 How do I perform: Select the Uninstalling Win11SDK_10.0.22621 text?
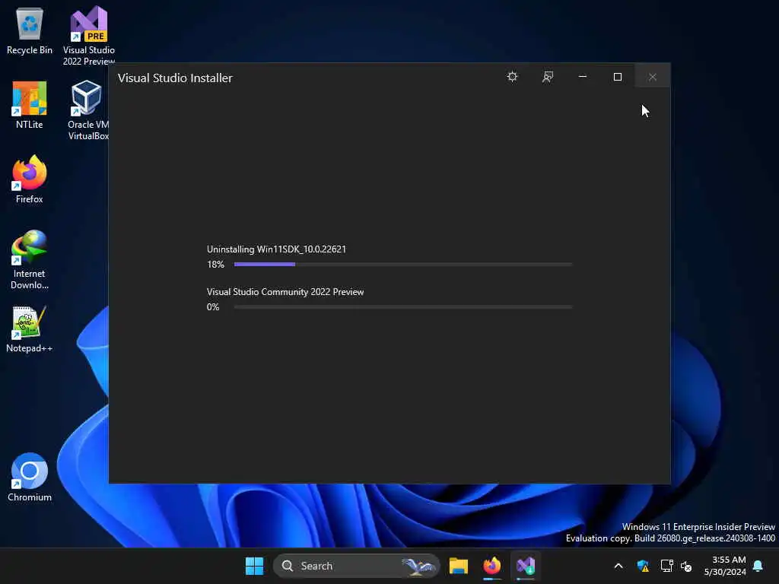click(x=276, y=249)
